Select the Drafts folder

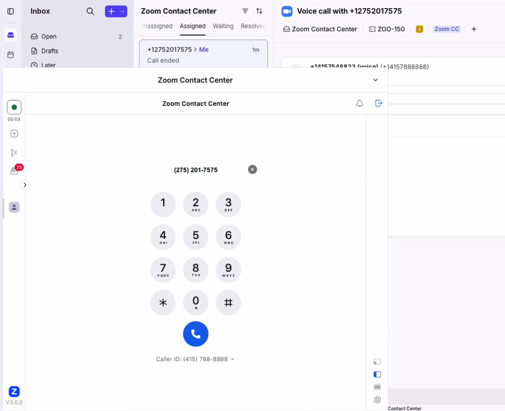49,51
